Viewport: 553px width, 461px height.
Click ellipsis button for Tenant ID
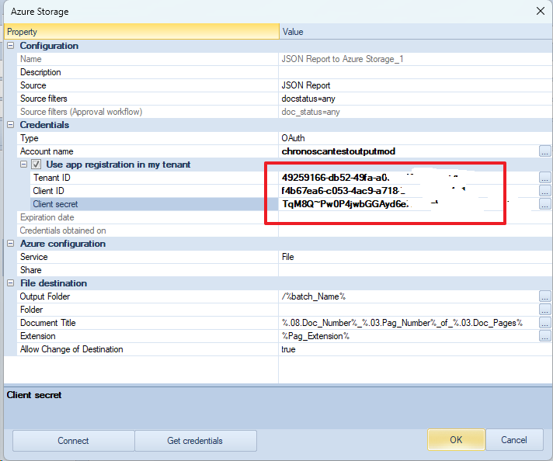pyautogui.click(x=544, y=178)
